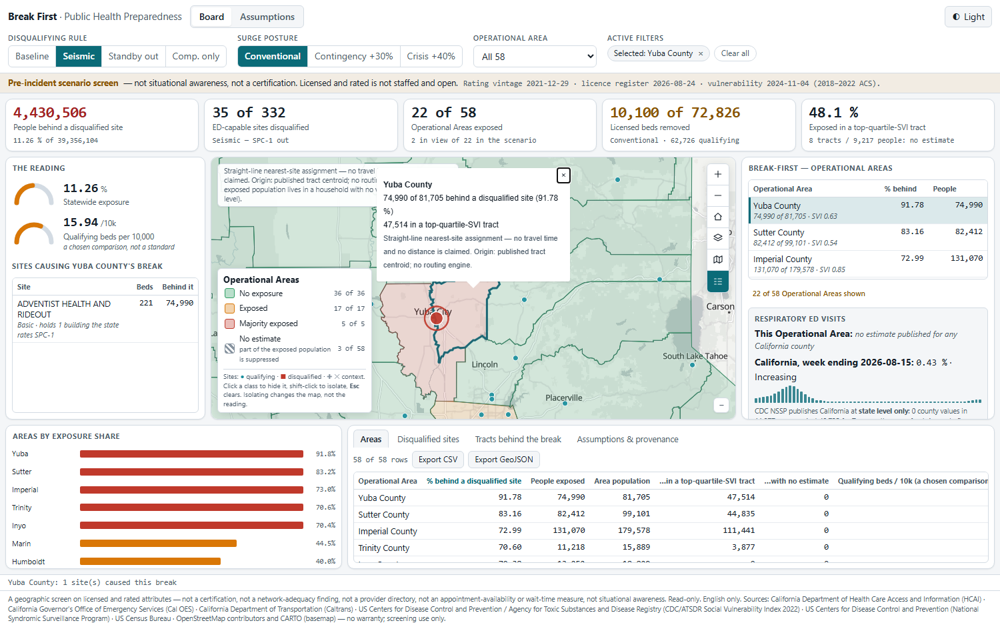Open the Operational Area dropdown

(x=535, y=57)
